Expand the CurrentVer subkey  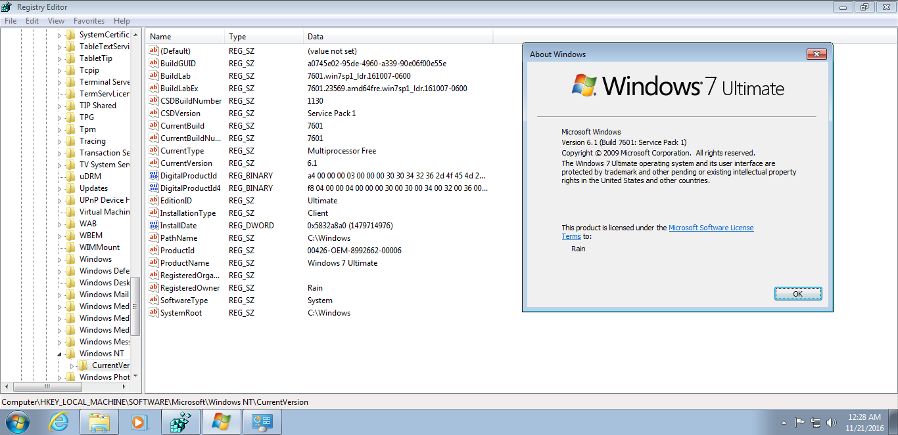click(x=72, y=365)
